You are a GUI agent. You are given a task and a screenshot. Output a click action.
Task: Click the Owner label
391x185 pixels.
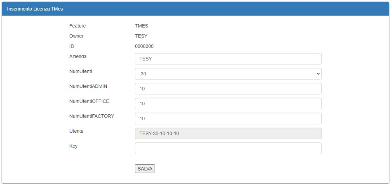(76, 36)
